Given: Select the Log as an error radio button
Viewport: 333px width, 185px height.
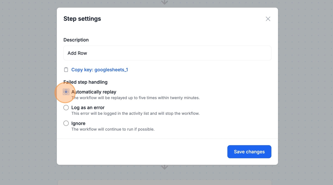Looking at the screenshot, I should [x=66, y=108].
